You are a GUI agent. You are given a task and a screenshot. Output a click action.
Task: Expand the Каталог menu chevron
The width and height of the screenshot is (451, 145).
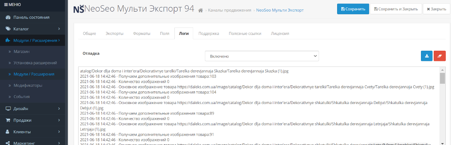coord(59,29)
